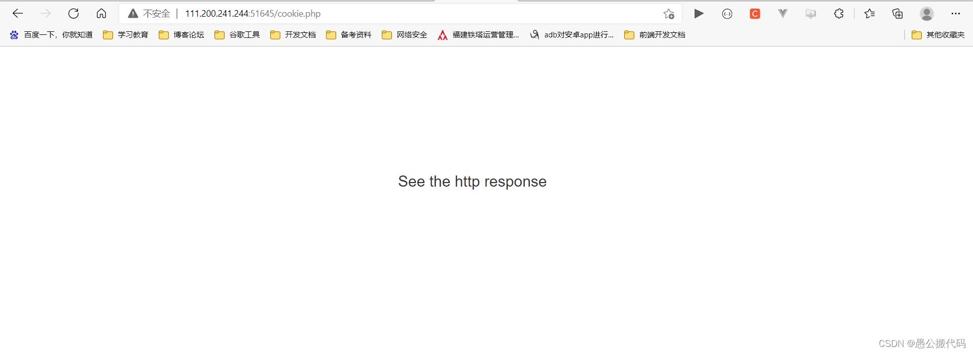Open the 开发文档 bookmark folder
Viewport: 973px width, 353px height.
[x=293, y=35]
